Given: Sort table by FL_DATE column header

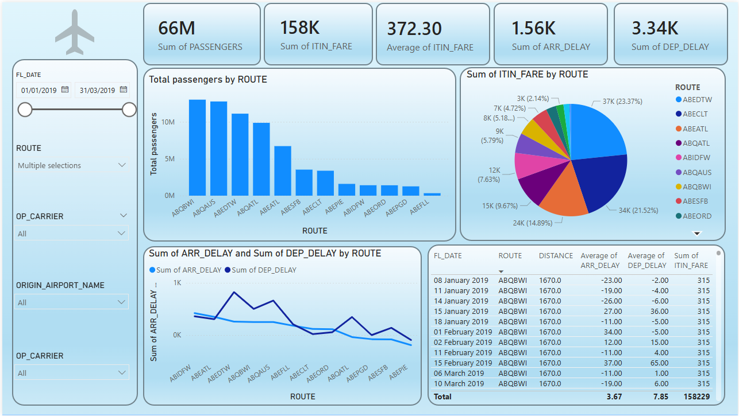Looking at the screenshot, I should pos(448,256).
